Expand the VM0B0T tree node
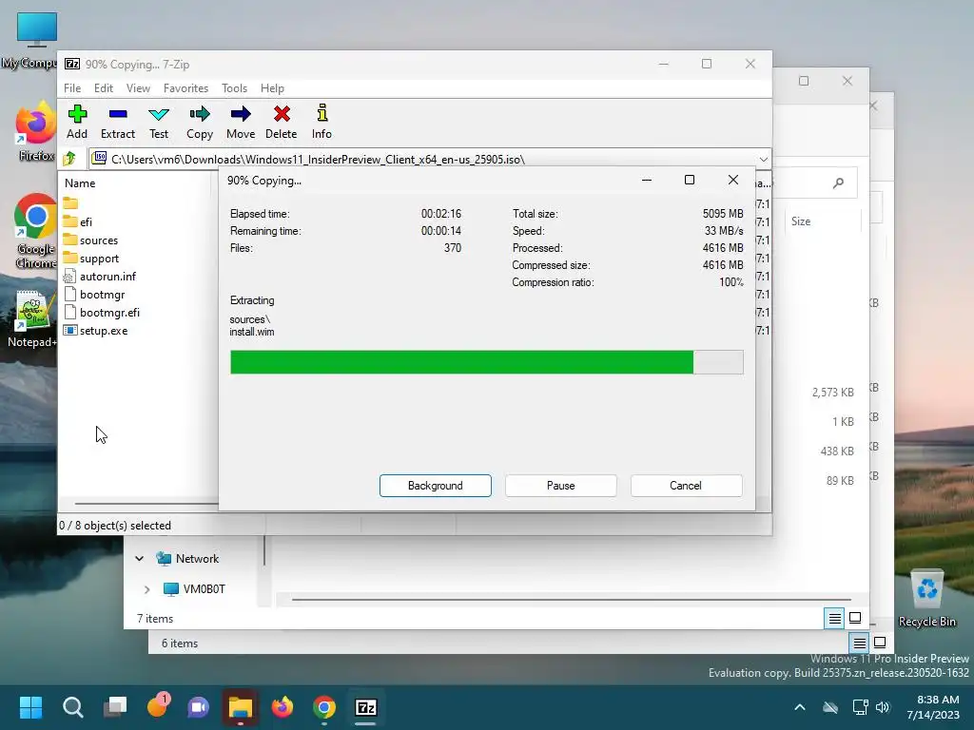974x730 pixels. 147,589
